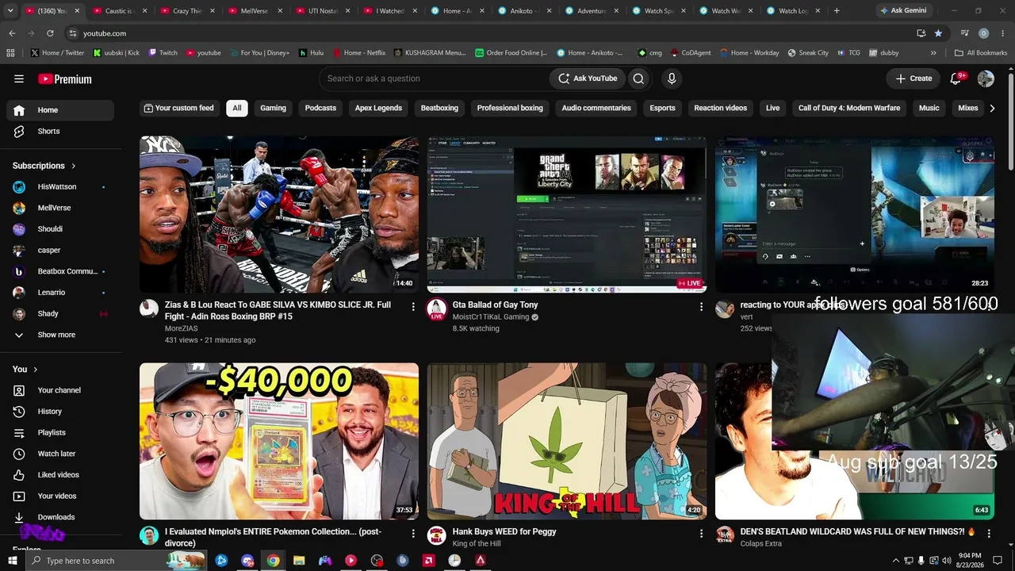Open the Twitch bookmark
Screen dimensions: 1015x571
(162, 53)
